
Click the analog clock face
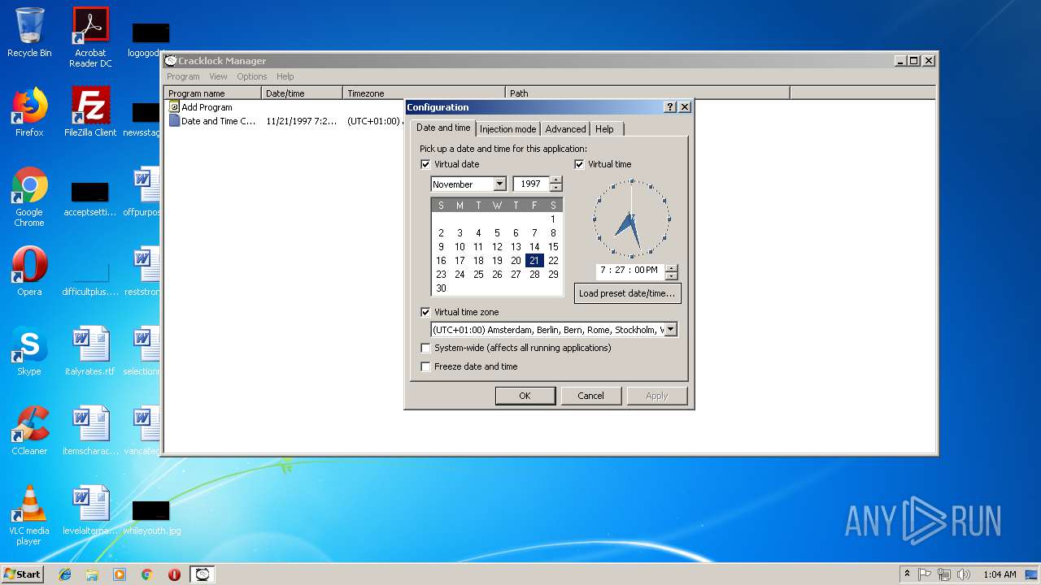[x=631, y=219]
